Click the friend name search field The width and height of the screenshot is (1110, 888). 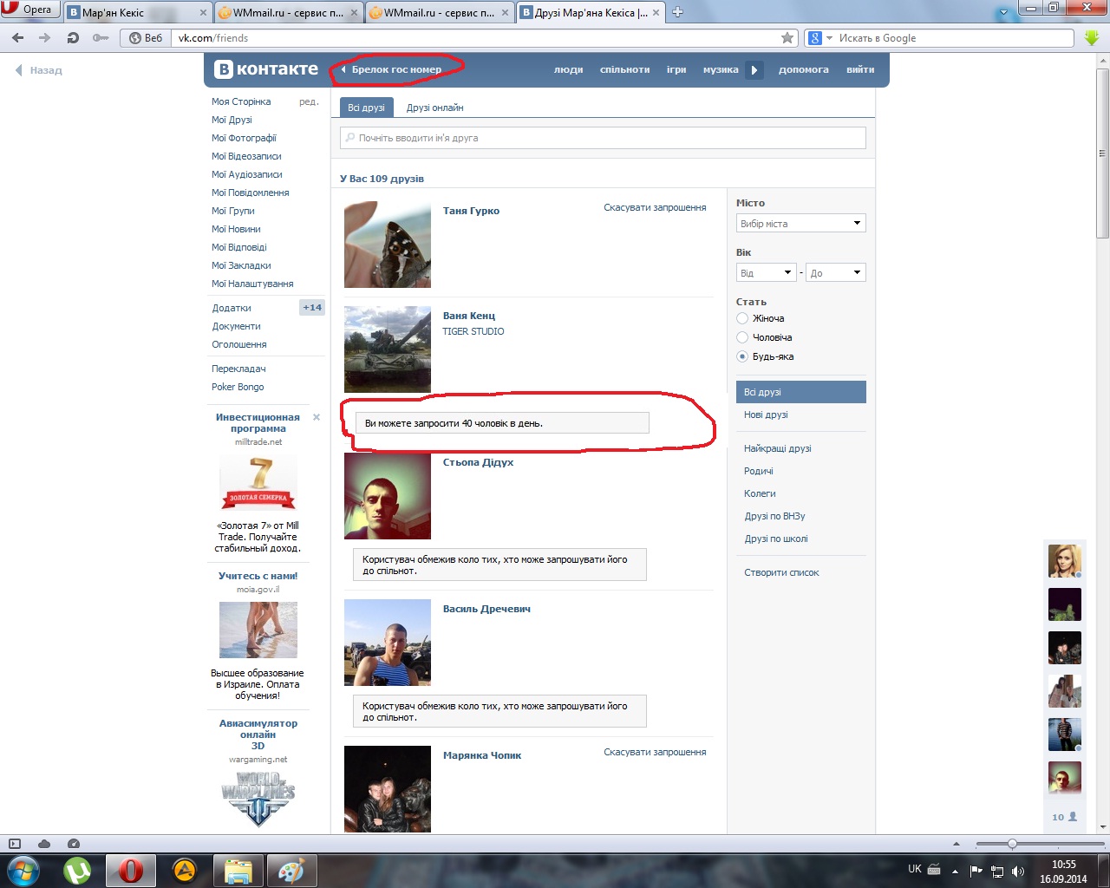click(x=603, y=138)
